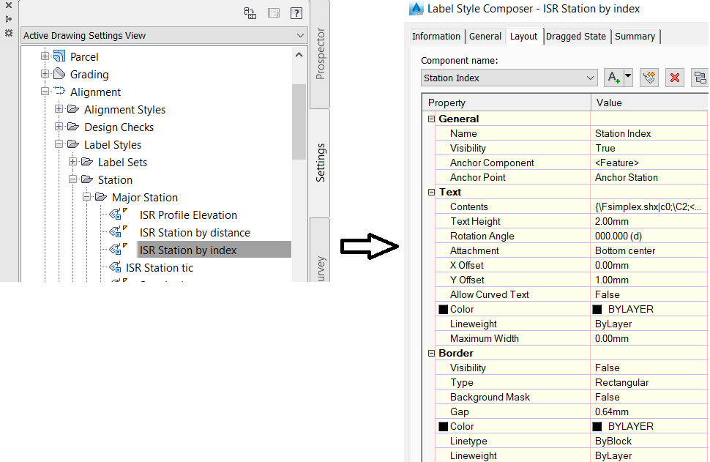The image size is (710, 462).
Task: Switch to the Prospector side tab
Action: pos(320,54)
